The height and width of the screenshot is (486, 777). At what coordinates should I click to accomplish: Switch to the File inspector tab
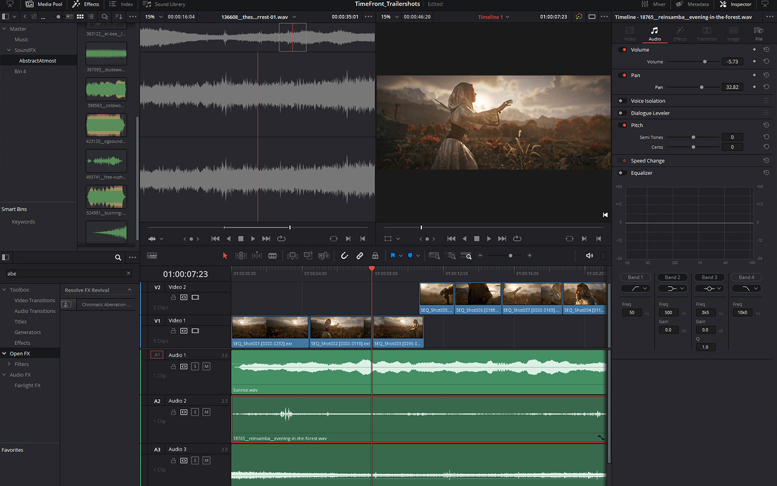758,33
